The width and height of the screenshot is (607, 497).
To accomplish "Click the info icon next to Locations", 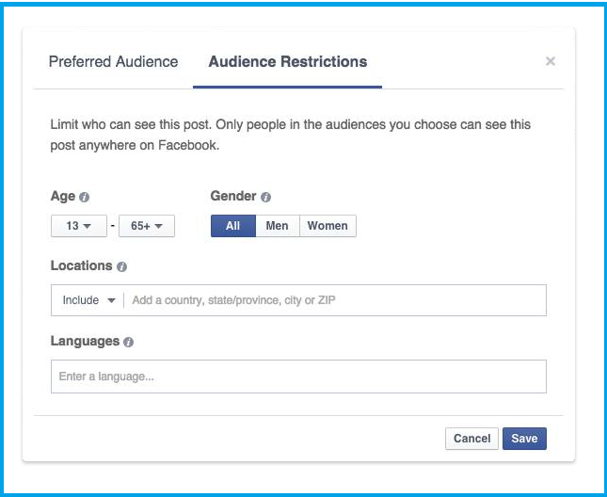I will pos(122,267).
